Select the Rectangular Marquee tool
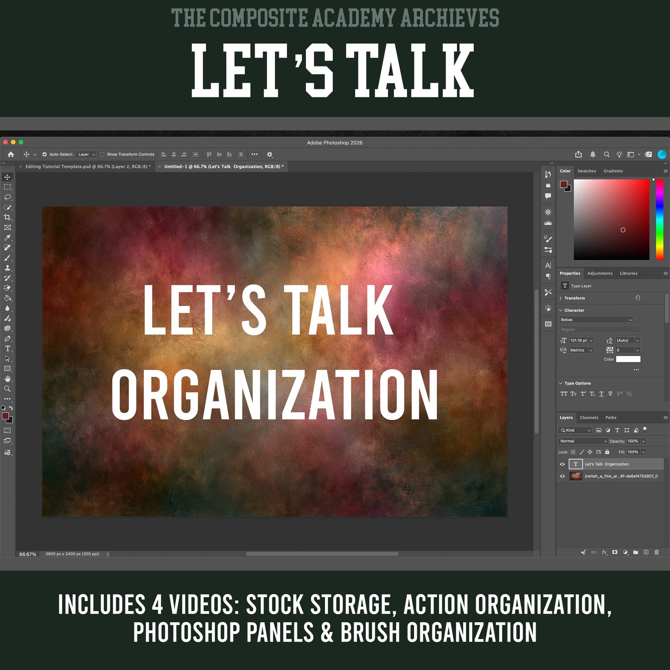This screenshot has width=670, height=670. (x=8, y=187)
